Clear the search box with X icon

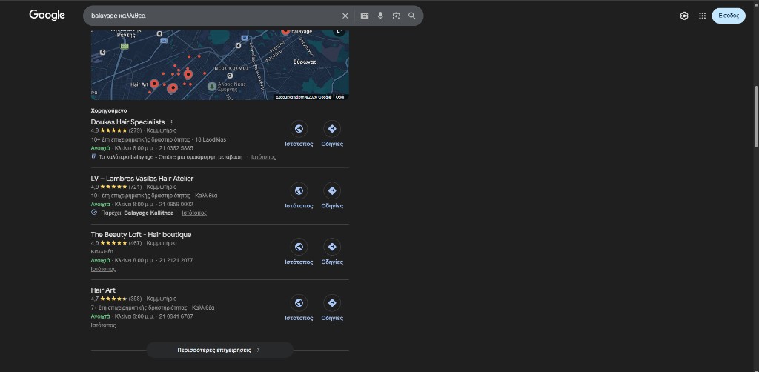pyautogui.click(x=345, y=16)
